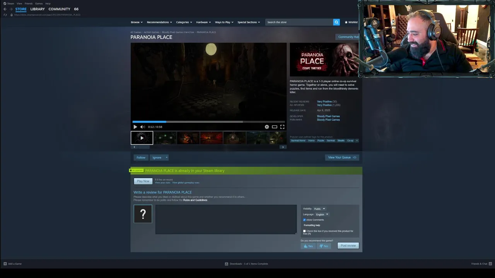Click the search magnifier button
Screen dimensions: 495x278
(336, 22)
